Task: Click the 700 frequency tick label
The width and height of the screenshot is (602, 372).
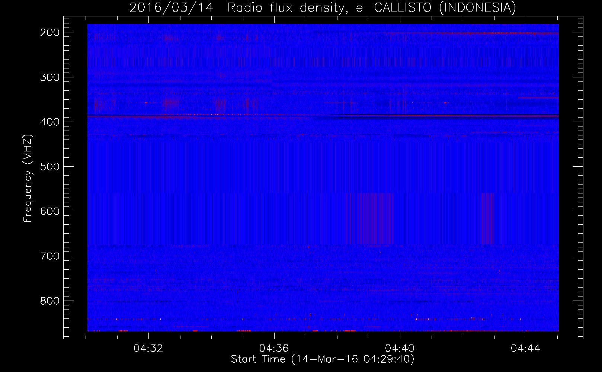Action: tap(50, 256)
